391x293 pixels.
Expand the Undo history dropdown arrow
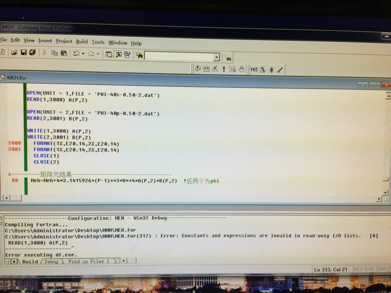point(83,54)
